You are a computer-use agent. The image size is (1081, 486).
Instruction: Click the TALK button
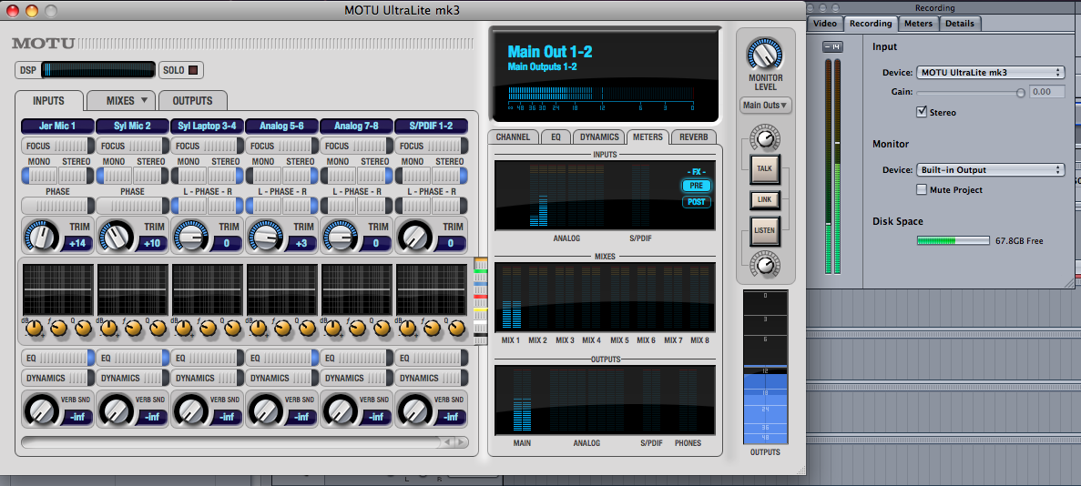pos(765,168)
